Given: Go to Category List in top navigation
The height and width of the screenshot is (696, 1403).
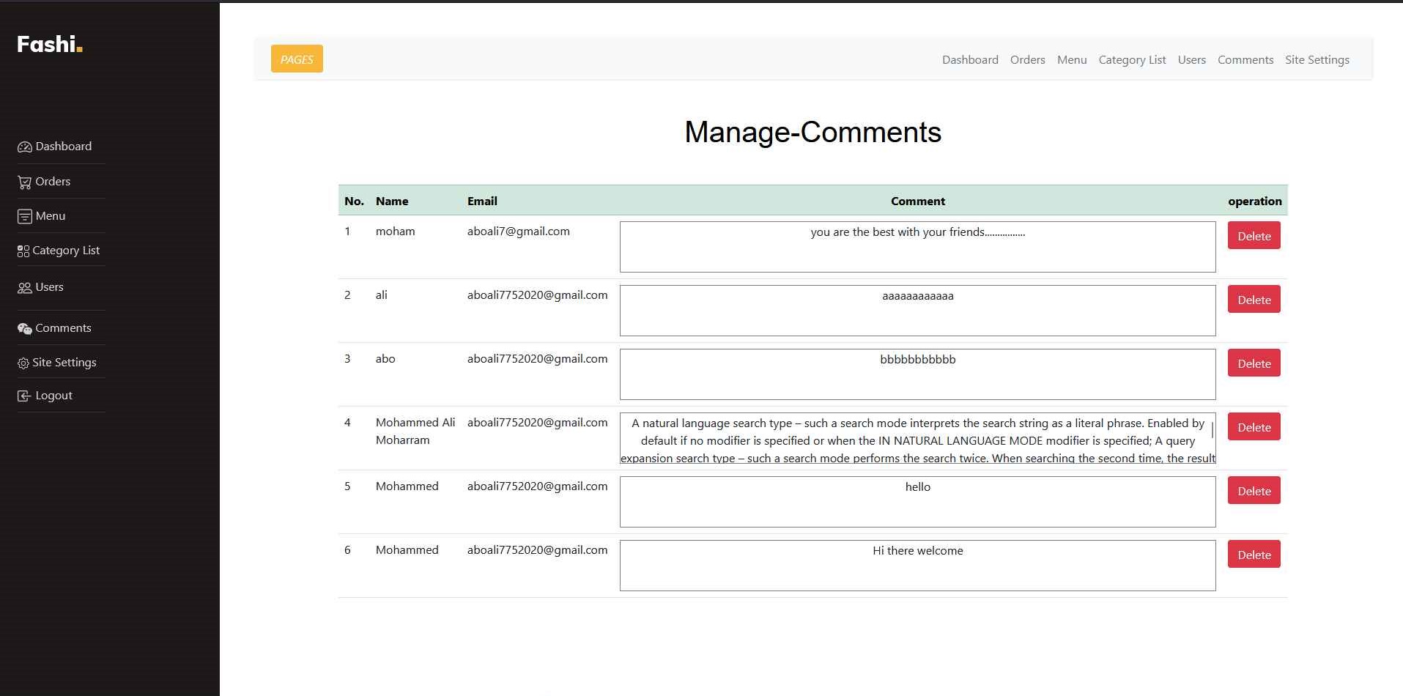Looking at the screenshot, I should point(1132,60).
